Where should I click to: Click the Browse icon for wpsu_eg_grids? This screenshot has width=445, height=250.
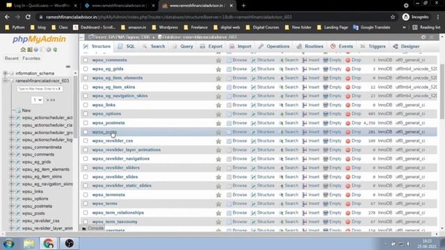pyautogui.click(x=229, y=69)
